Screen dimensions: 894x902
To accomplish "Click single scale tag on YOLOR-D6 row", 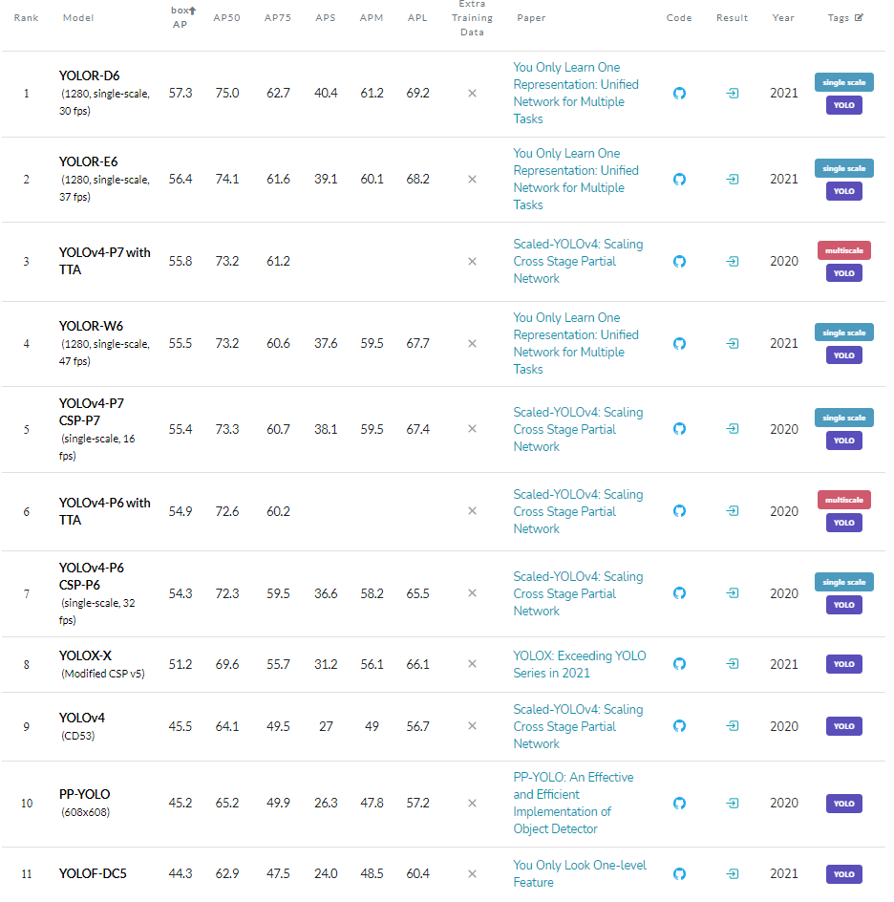I will coord(843,82).
